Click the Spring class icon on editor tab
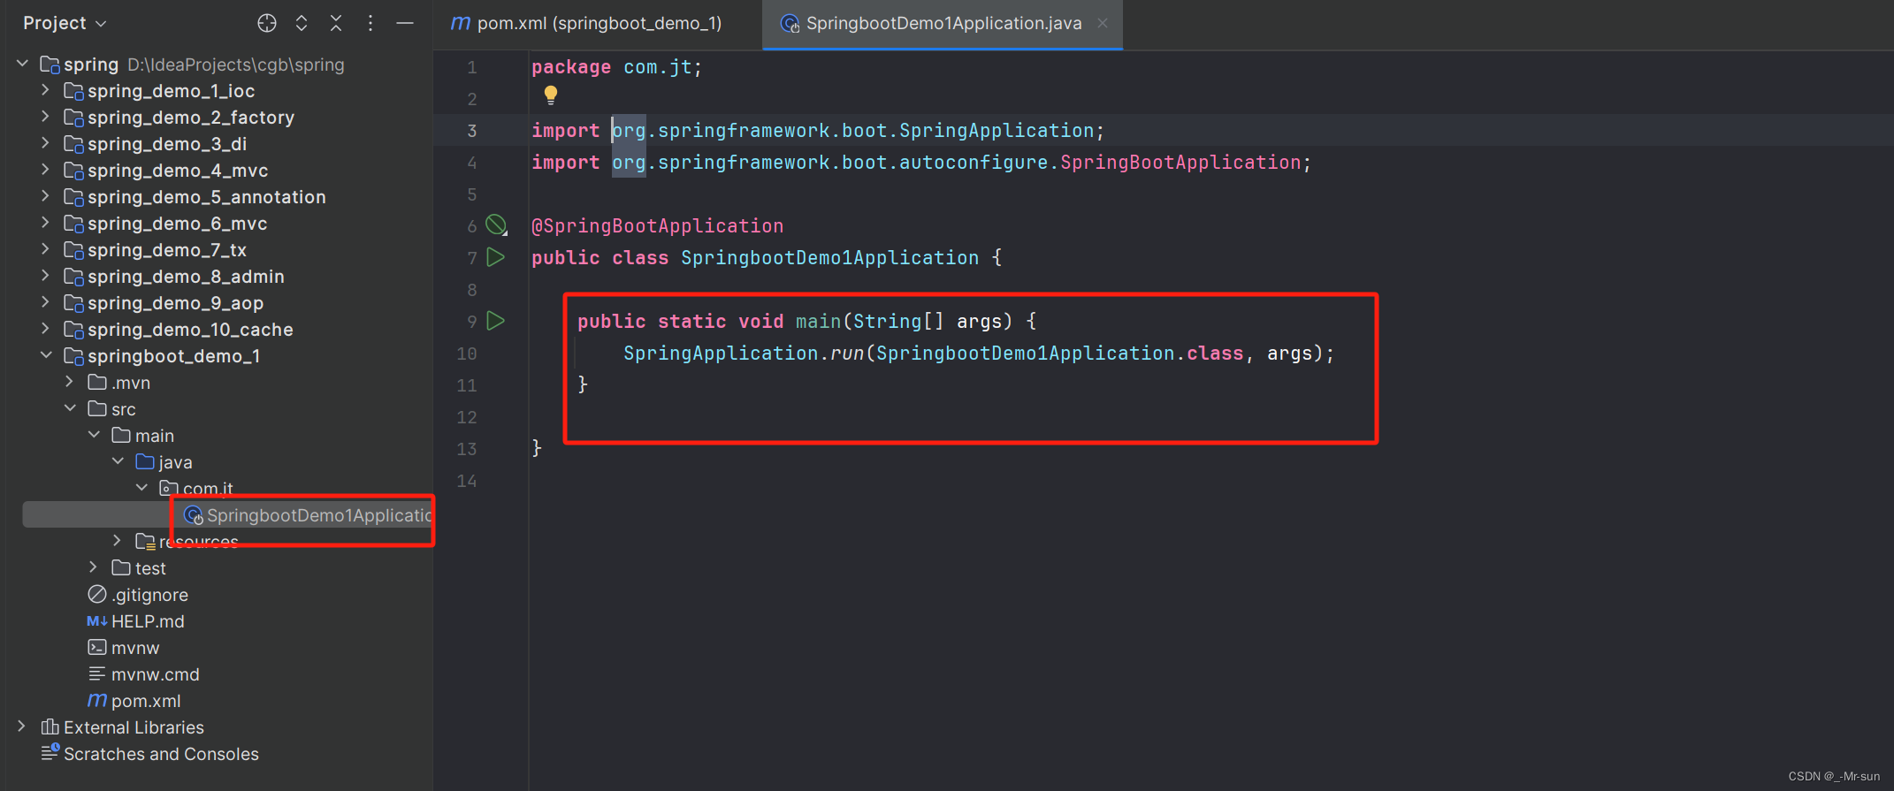 point(790,24)
